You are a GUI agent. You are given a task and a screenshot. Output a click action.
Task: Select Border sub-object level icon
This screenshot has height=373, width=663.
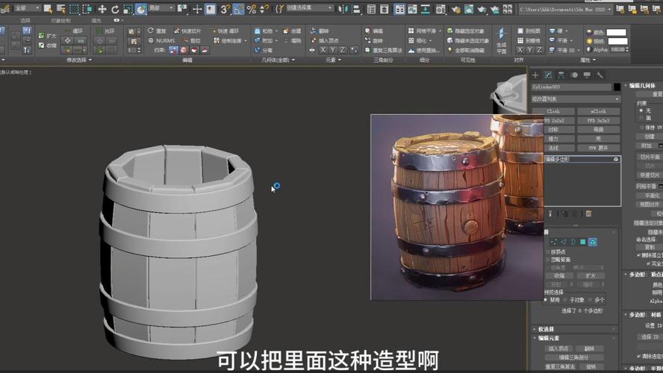click(573, 242)
